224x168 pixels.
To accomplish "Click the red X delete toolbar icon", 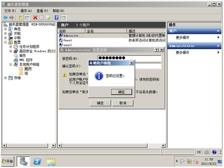I will pyautogui.click(x=35, y=18).
